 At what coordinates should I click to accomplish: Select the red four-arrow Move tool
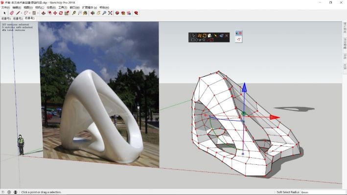click(55, 13)
